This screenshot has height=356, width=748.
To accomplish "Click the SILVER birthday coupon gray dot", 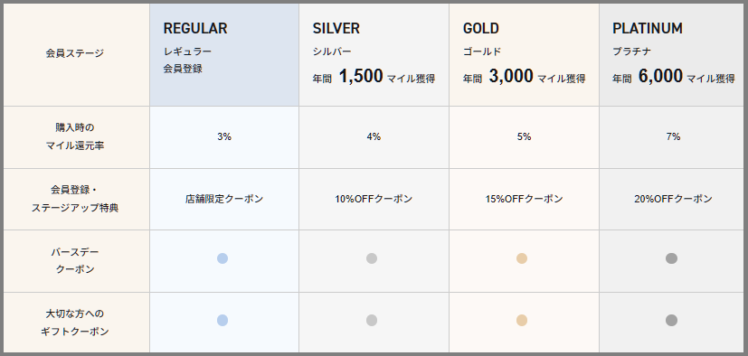I will point(372,258).
